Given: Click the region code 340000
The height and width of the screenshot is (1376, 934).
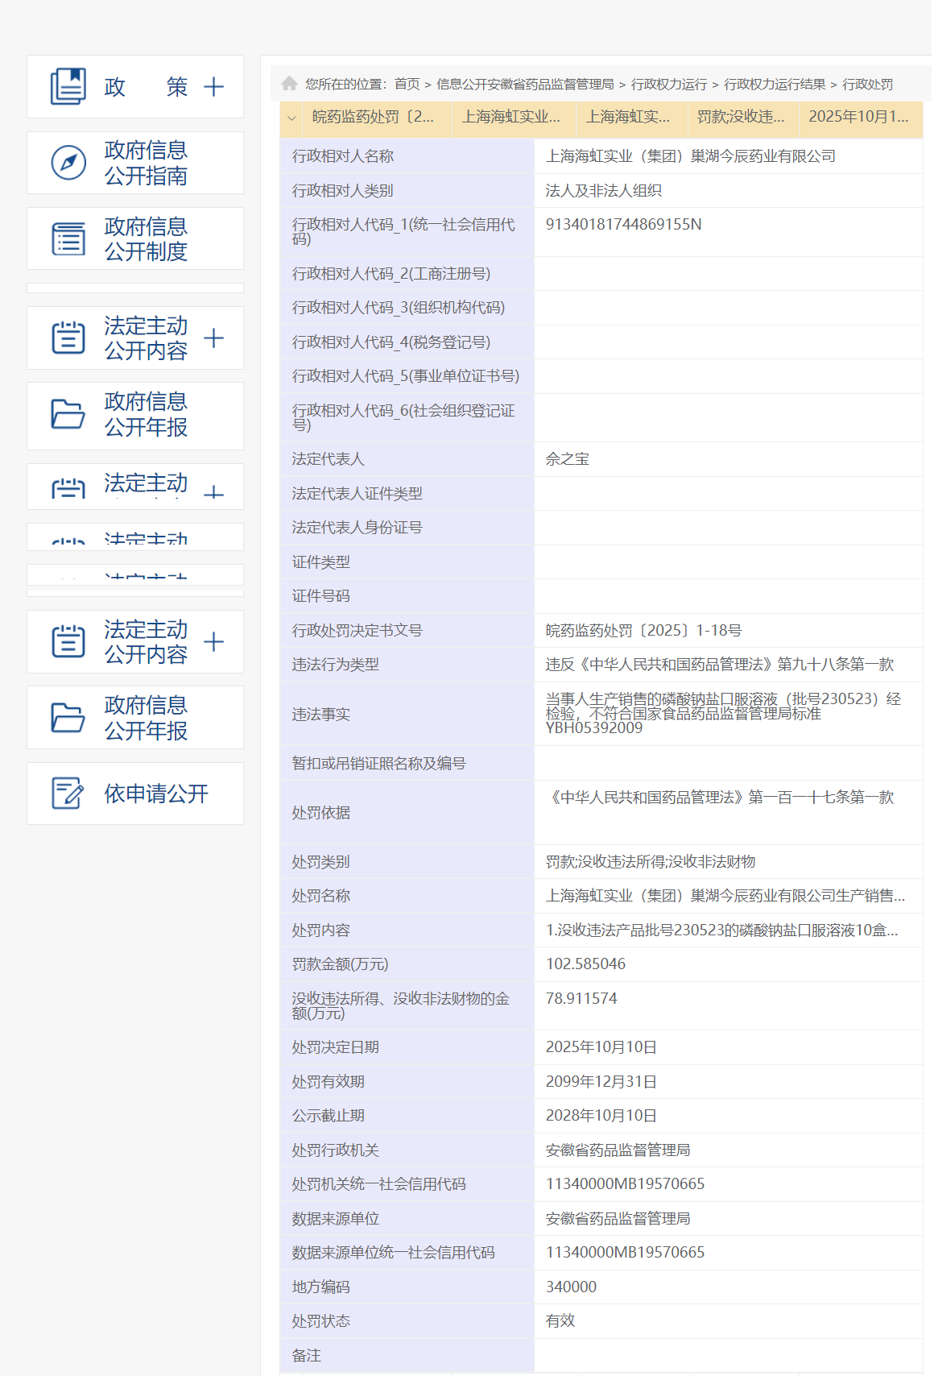Looking at the screenshot, I should (x=572, y=1287).
